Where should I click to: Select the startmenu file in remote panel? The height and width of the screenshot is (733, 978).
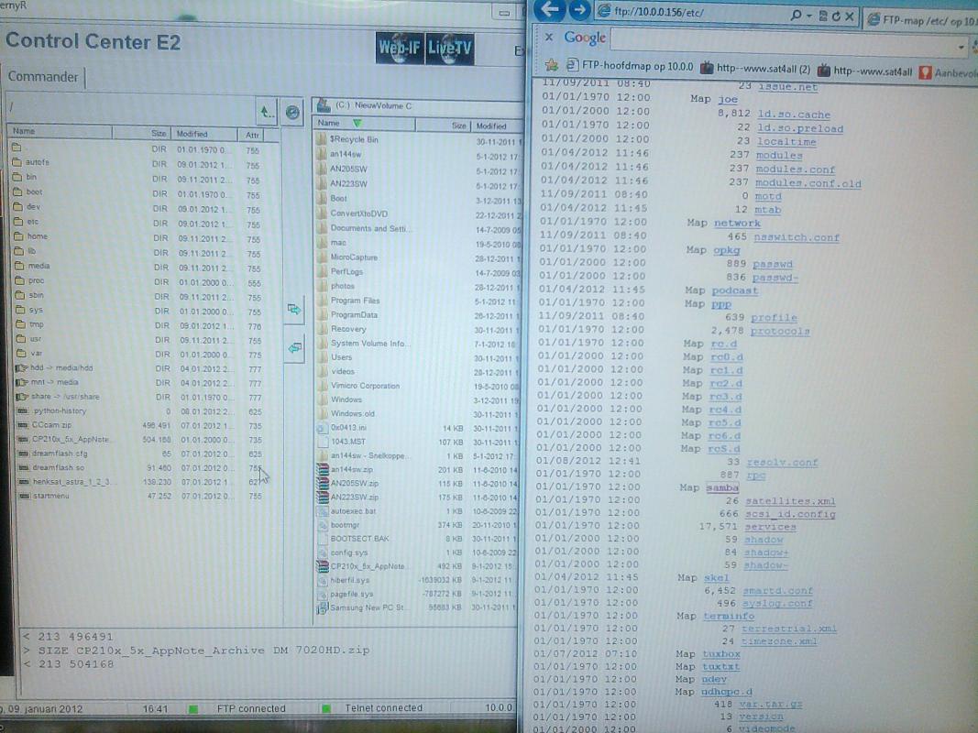tap(44, 496)
